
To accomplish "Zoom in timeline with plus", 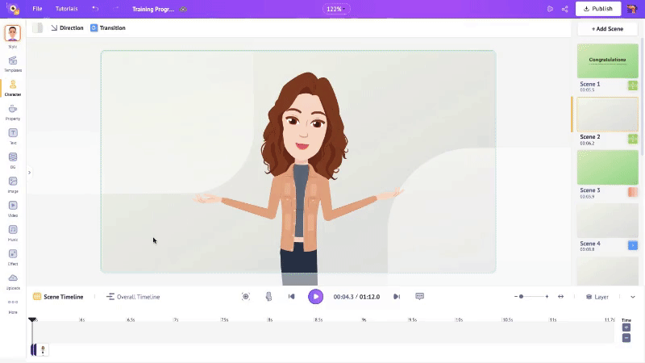I will (547, 297).
